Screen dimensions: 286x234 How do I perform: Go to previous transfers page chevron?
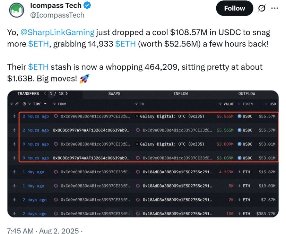coord(45,94)
